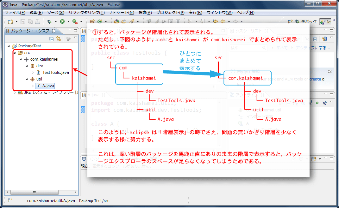Image resolution: width=339 pixels, height=208 pixels.
Task: Click the Print toolbar icon
Action: (37, 21)
